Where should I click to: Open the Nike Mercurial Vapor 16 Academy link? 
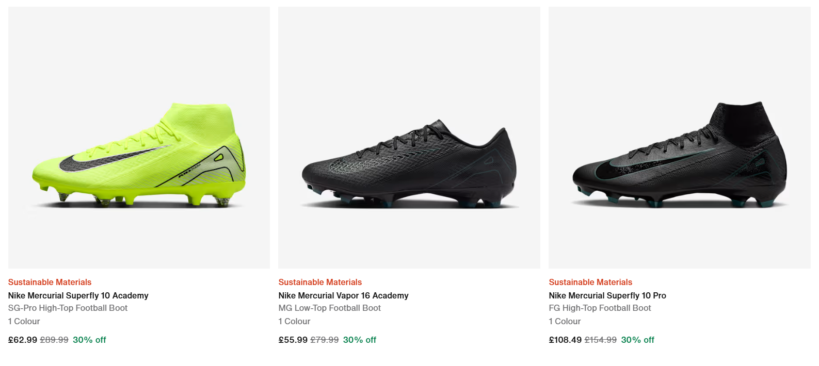pos(343,295)
